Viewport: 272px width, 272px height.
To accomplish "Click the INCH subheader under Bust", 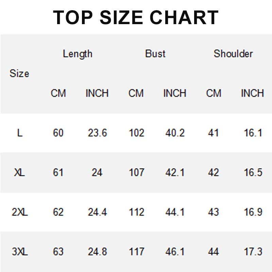I will pos(175,93).
